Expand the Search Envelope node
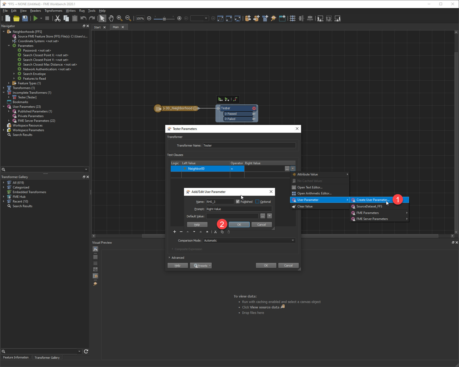This screenshot has width=459, height=367. point(14,74)
